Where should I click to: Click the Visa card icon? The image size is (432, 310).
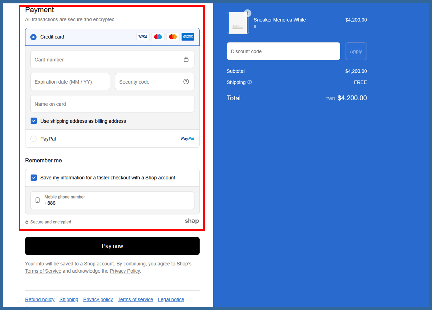tap(143, 37)
